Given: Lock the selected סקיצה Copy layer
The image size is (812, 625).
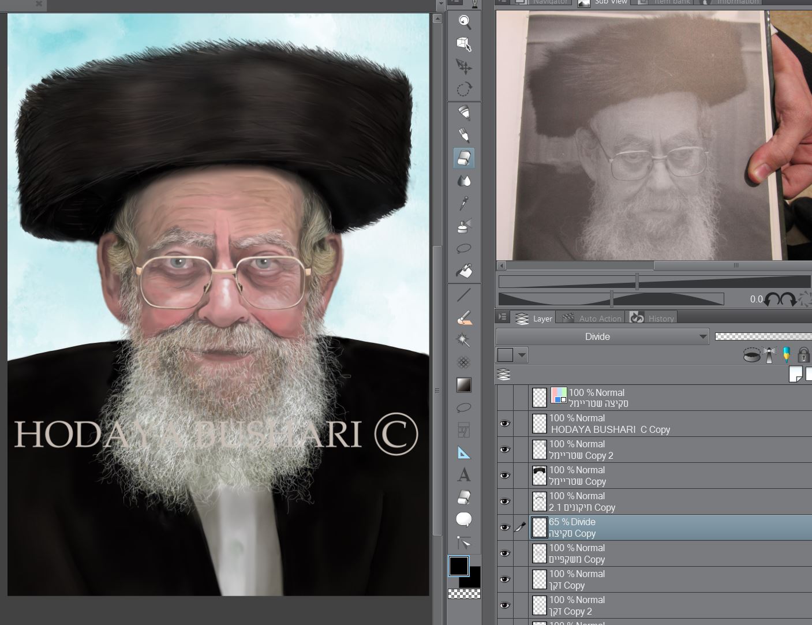Looking at the screenshot, I should [x=803, y=355].
